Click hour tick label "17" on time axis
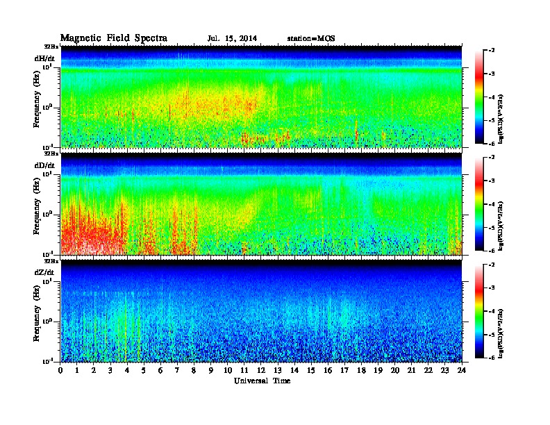Image resolution: width=550 pixels, height=425 pixels. tap(345, 371)
